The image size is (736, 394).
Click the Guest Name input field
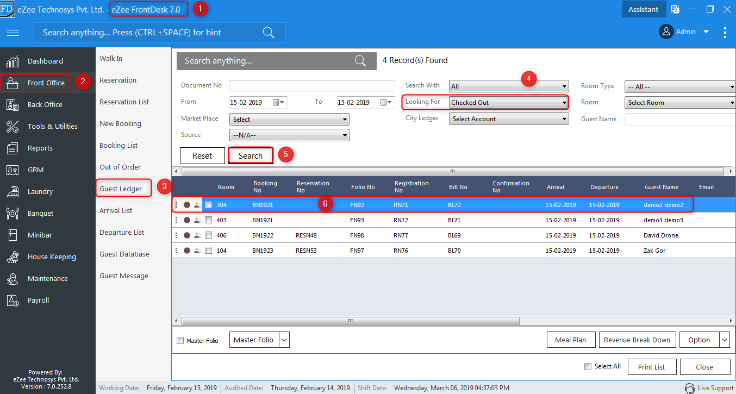[x=680, y=119]
